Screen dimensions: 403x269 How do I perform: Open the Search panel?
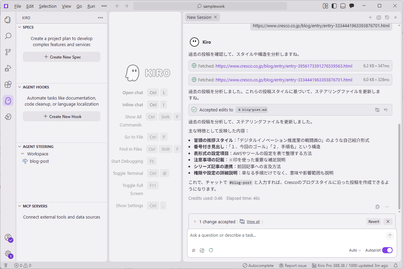[8, 36]
